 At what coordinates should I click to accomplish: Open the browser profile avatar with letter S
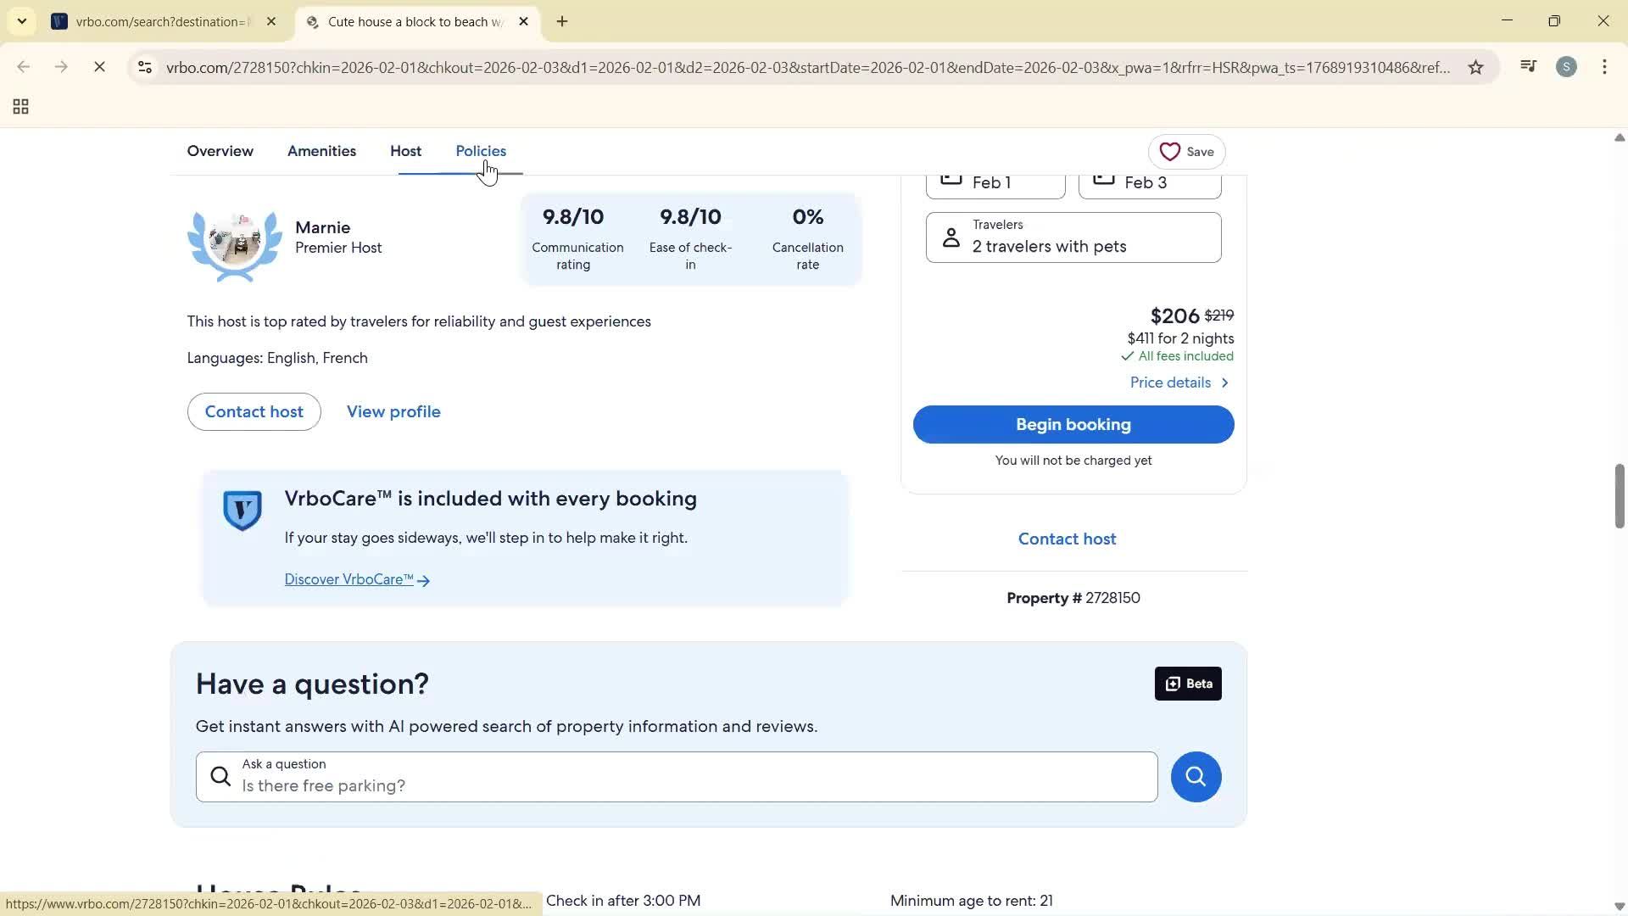click(x=1567, y=67)
